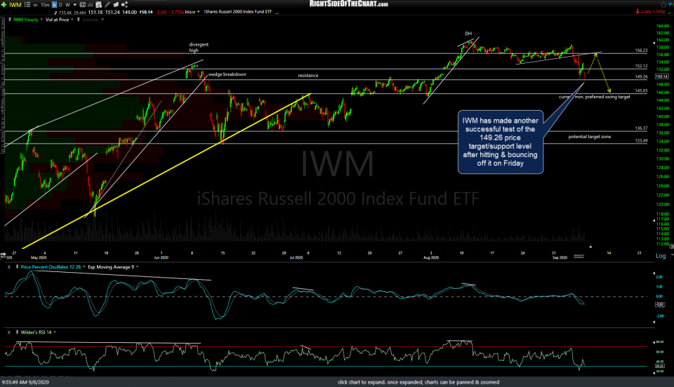Click move handle beside IWM Hourly

tap(10, 20)
